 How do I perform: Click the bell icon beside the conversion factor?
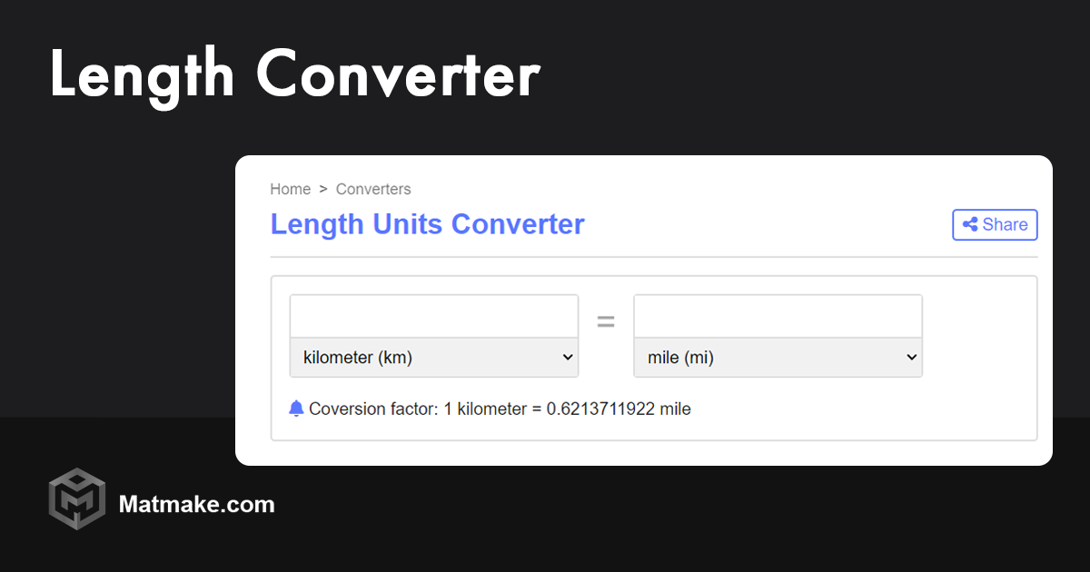296,409
